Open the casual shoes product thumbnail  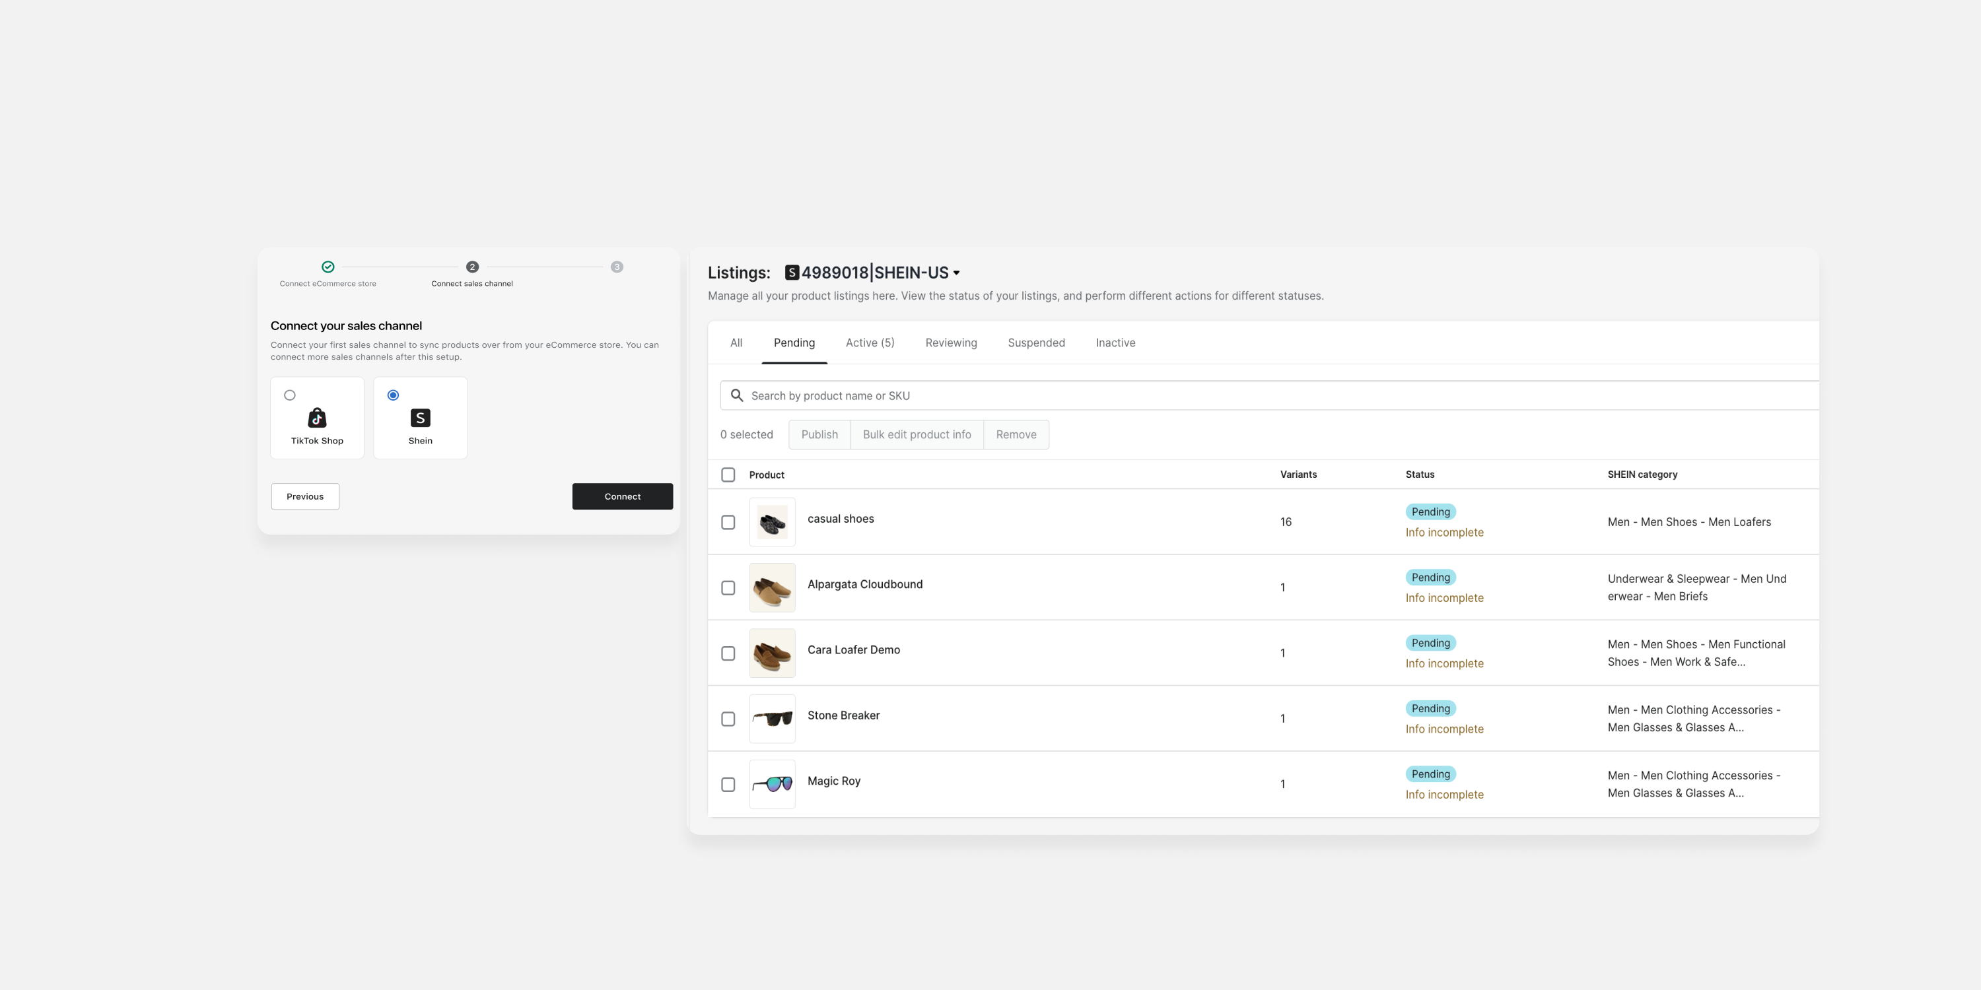(x=772, y=522)
